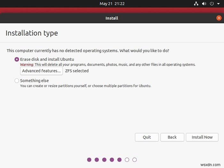This screenshot has width=224, height=168.
Task: Open the clock showing May 21 21:22
Action: 112,4
